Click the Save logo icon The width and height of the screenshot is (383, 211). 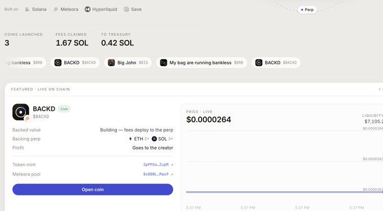click(x=126, y=9)
